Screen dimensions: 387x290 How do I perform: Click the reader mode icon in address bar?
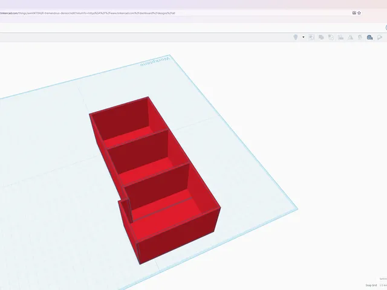pyautogui.click(x=354, y=13)
